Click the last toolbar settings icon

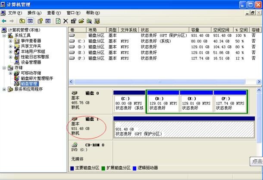97,21
